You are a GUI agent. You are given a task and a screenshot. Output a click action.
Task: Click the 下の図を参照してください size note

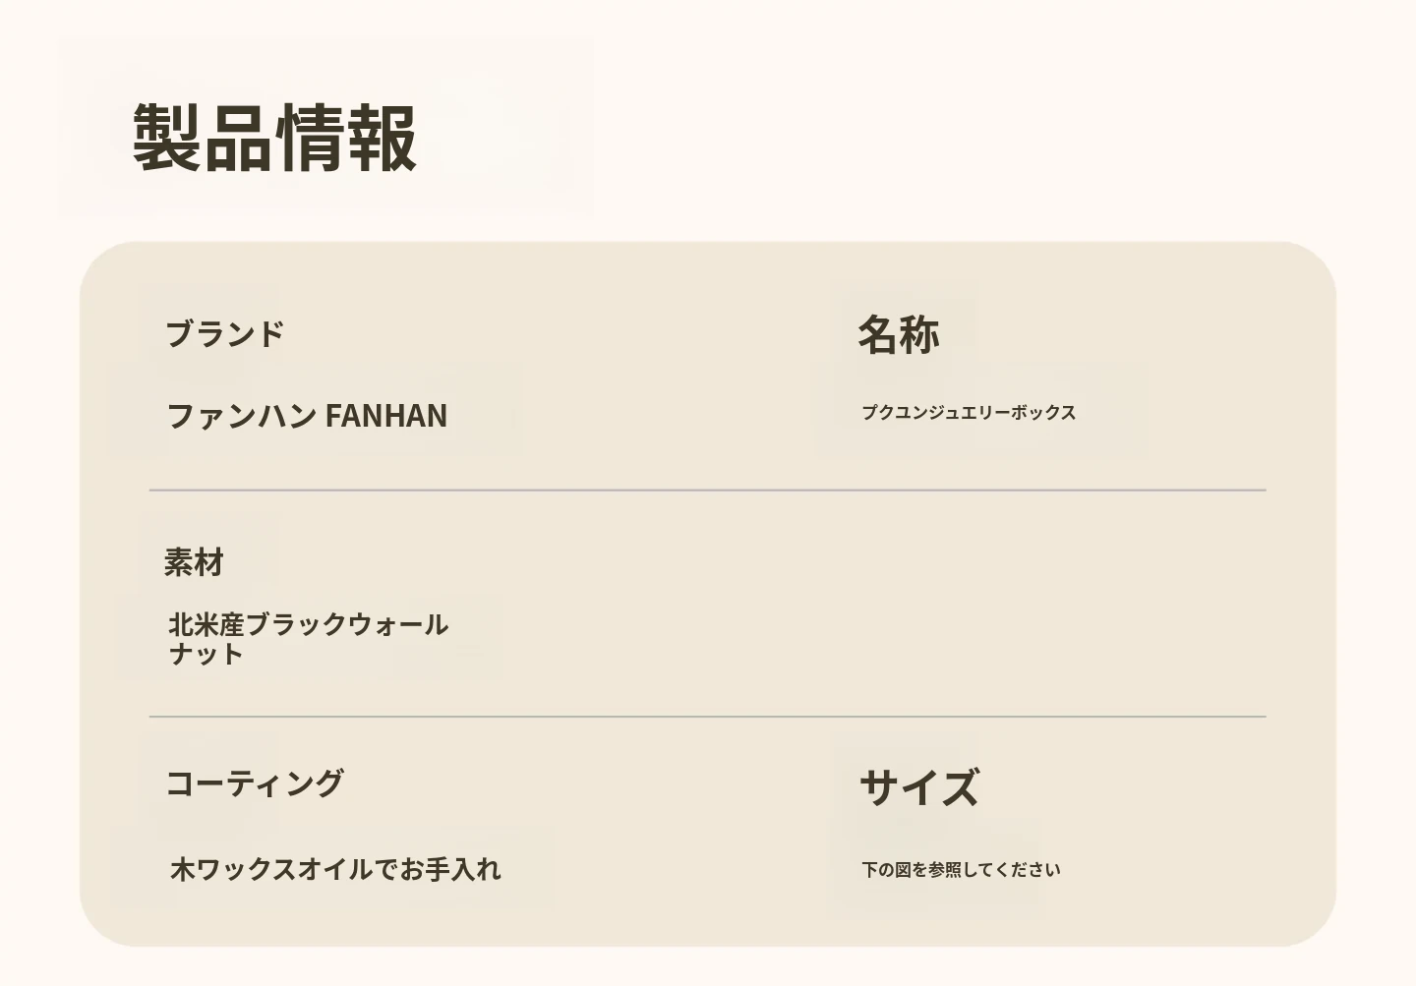tap(961, 870)
